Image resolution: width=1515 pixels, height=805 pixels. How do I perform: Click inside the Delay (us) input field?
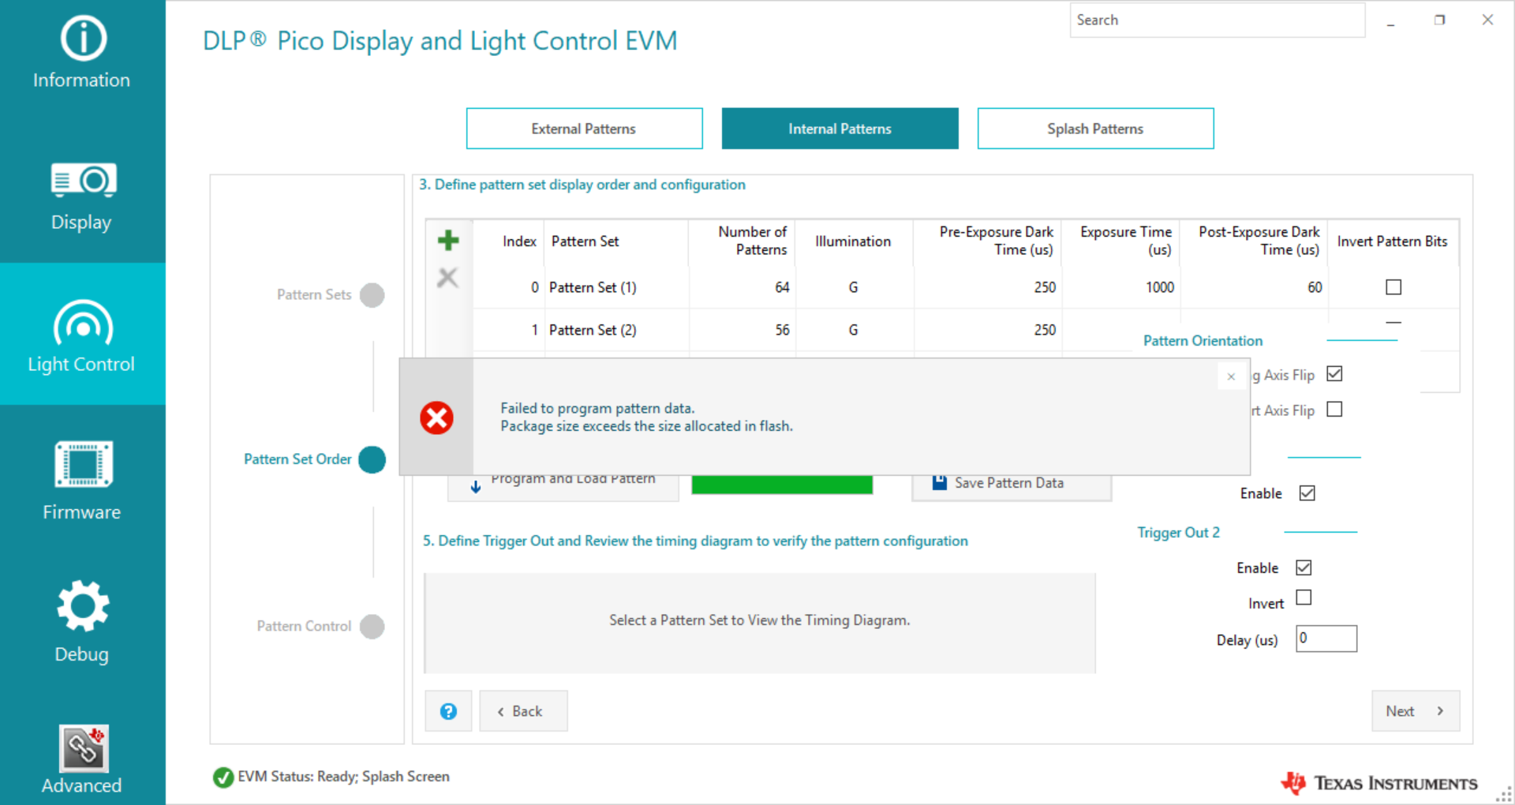click(x=1326, y=638)
